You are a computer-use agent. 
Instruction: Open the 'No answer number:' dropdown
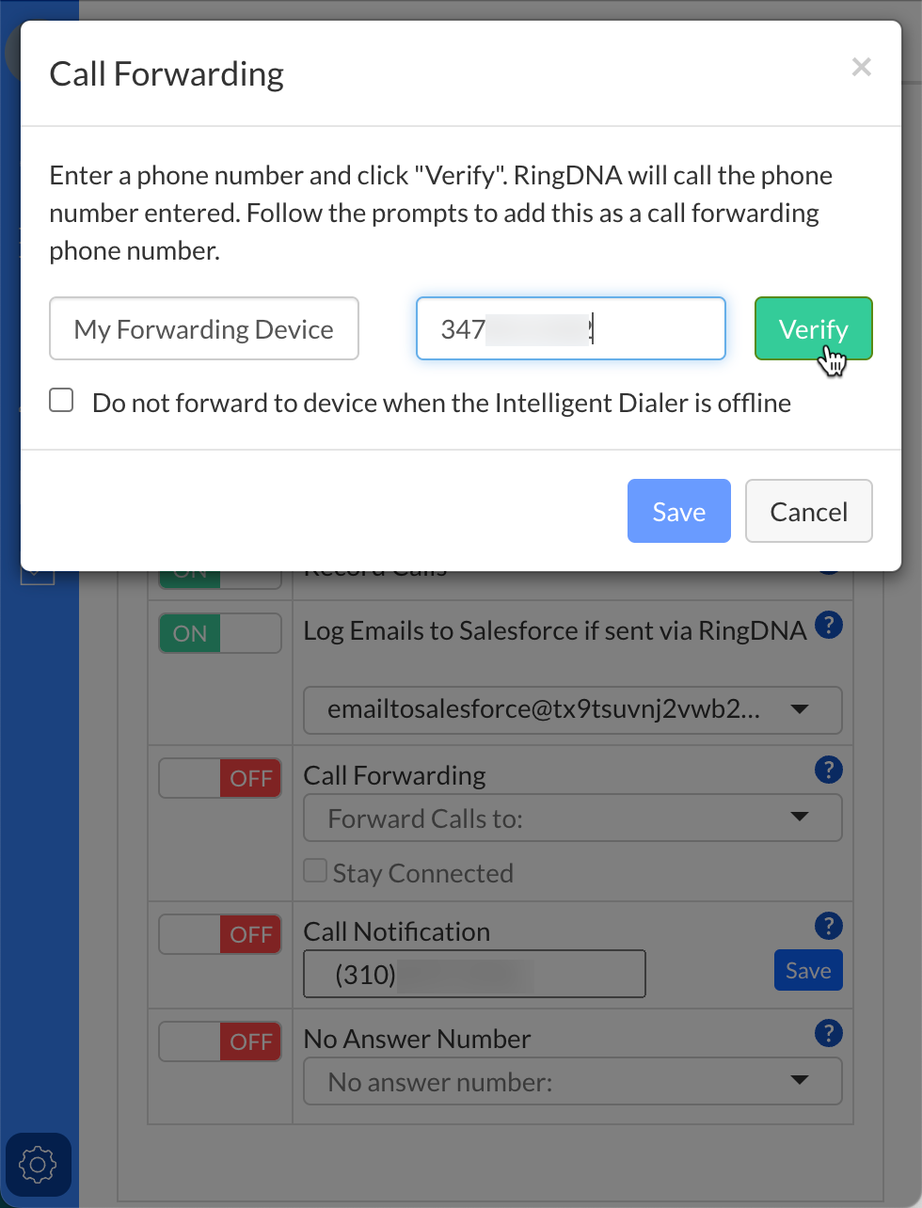tap(572, 1082)
